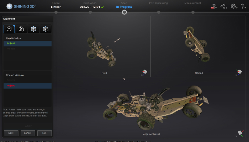Open the new feature icon in top bar
The image size is (249, 142).
click(x=214, y=6)
